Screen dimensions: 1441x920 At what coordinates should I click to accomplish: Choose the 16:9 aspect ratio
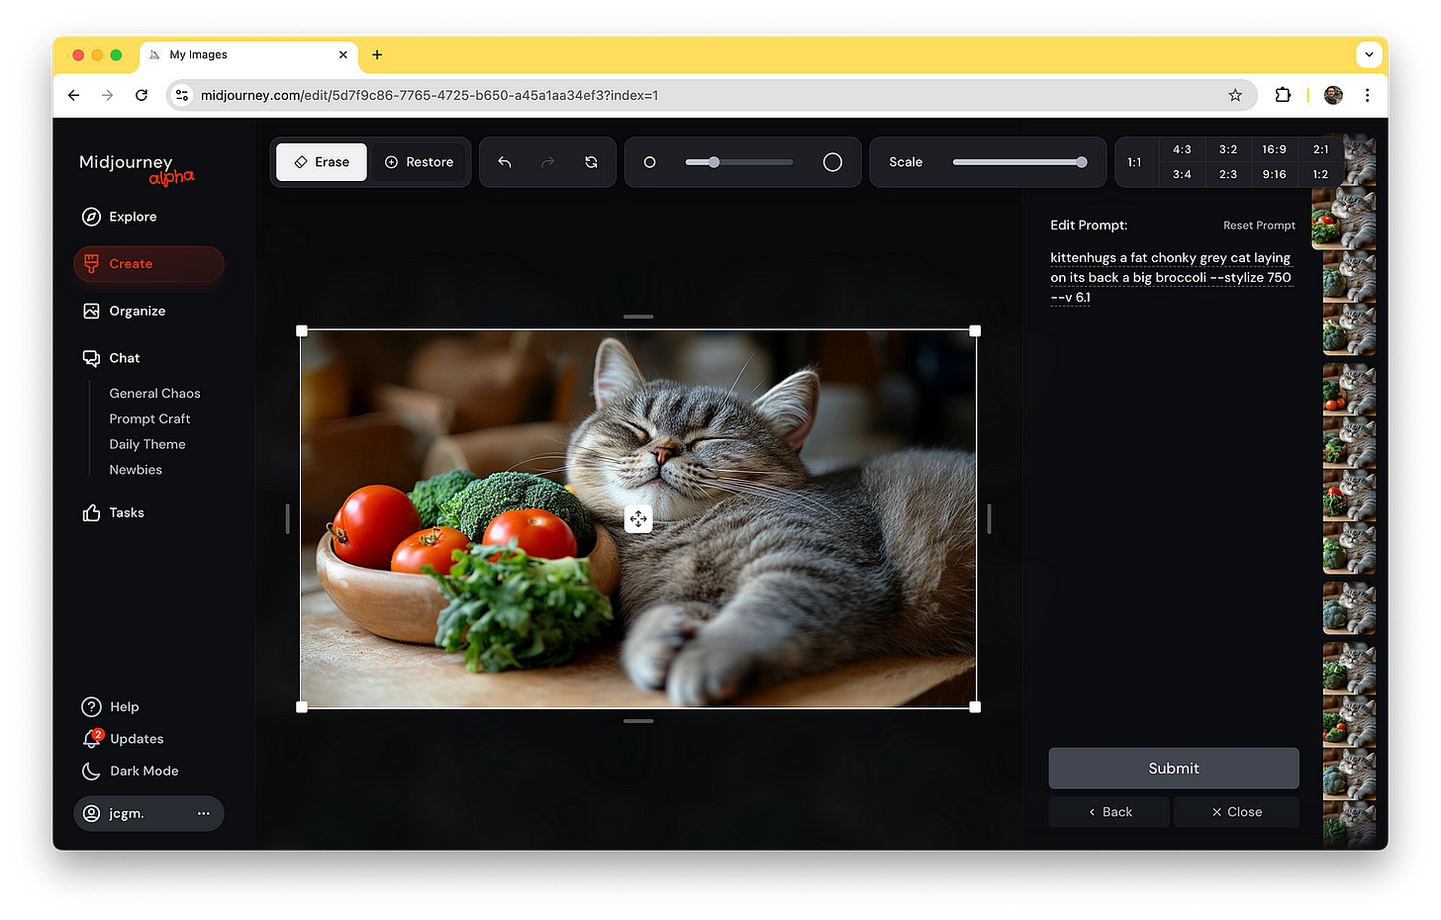coord(1274,149)
